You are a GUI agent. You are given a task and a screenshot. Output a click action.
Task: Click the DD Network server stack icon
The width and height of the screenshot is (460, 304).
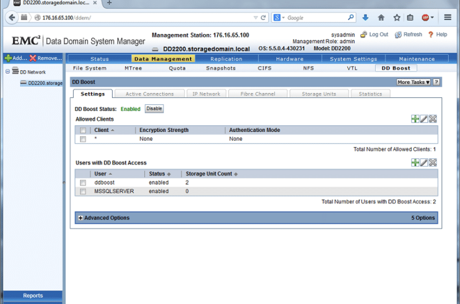click(15, 71)
